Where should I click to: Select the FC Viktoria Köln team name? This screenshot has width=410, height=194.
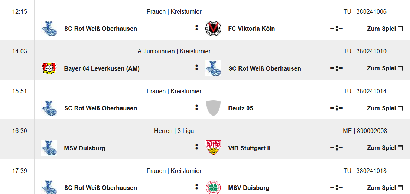[x=251, y=29]
